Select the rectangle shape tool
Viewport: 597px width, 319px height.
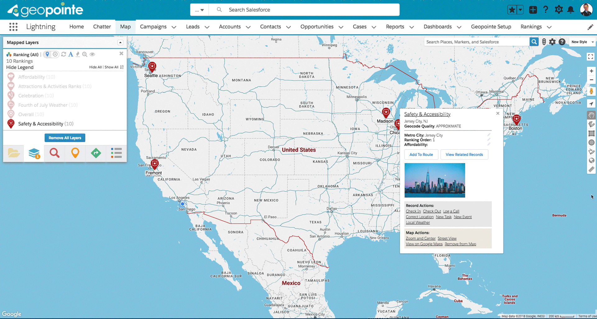(x=591, y=133)
